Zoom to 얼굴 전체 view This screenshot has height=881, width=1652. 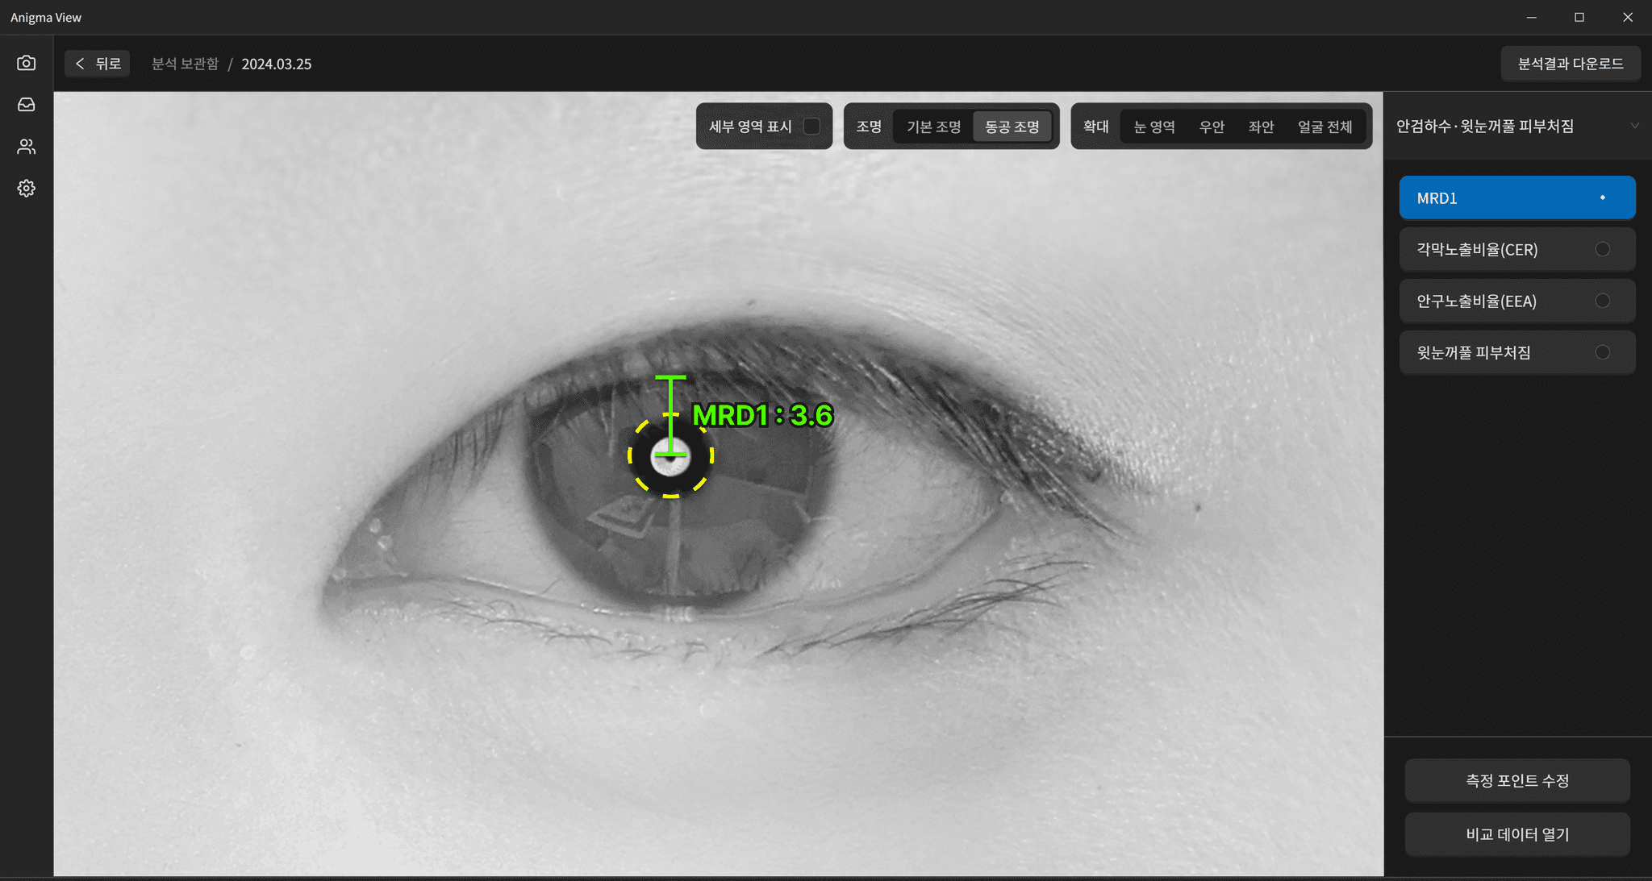(x=1325, y=127)
